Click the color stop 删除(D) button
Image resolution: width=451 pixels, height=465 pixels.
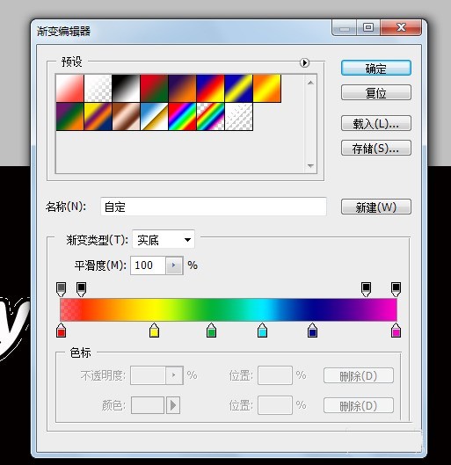pyautogui.click(x=359, y=405)
